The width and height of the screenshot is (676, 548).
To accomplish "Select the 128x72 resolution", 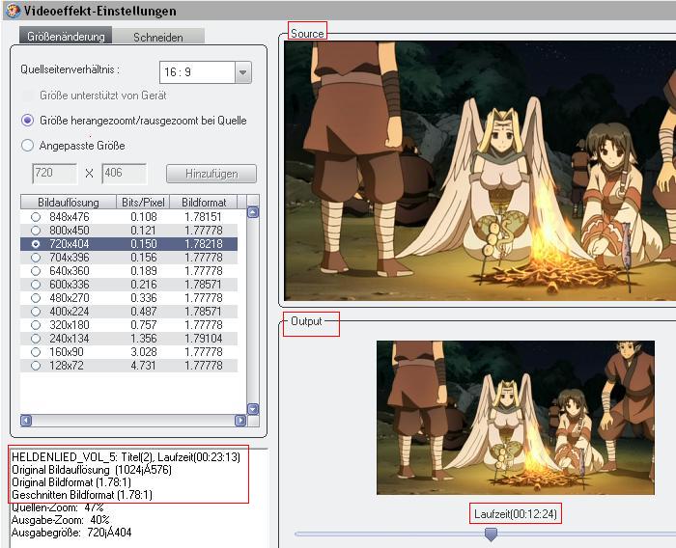I will [36, 366].
